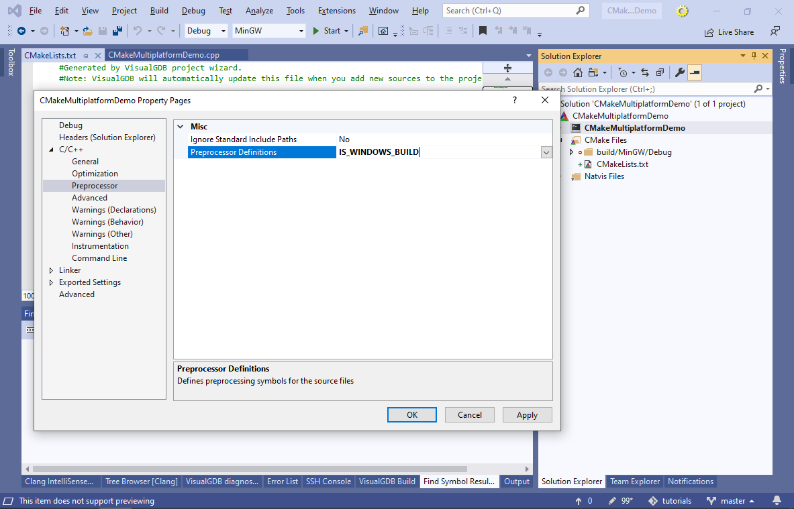Click the Ignore Standard Include Paths value
Image resolution: width=794 pixels, height=509 pixels.
click(444, 139)
